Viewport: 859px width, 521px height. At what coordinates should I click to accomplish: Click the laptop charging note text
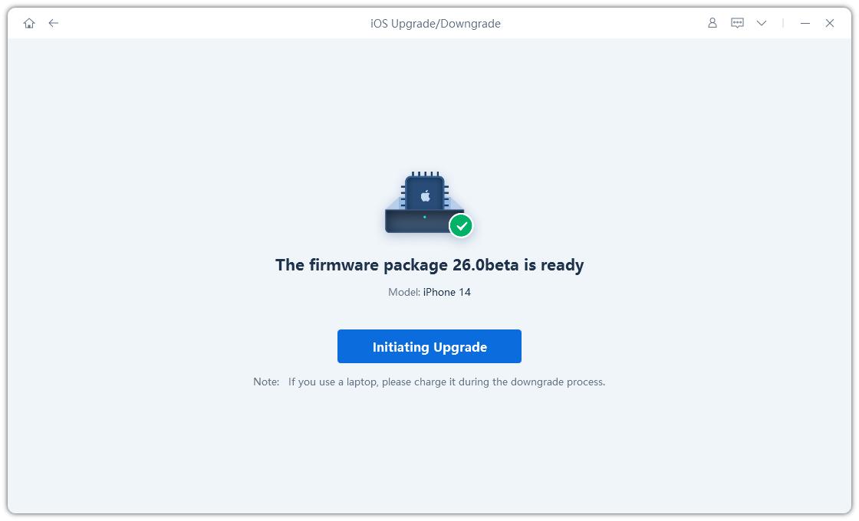(x=447, y=382)
